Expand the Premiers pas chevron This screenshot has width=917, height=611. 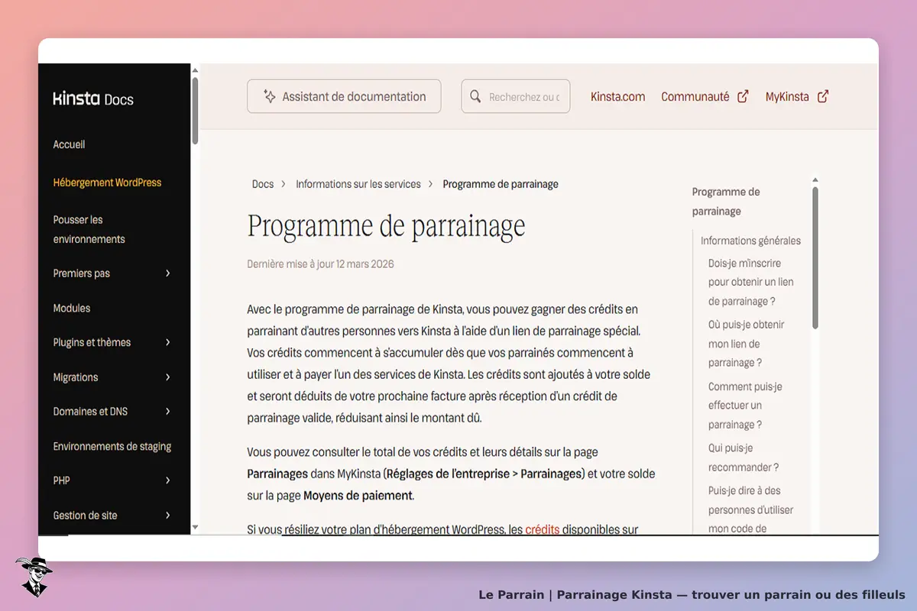click(x=168, y=273)
